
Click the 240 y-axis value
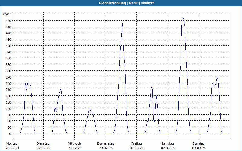click(x=8, y=83)
